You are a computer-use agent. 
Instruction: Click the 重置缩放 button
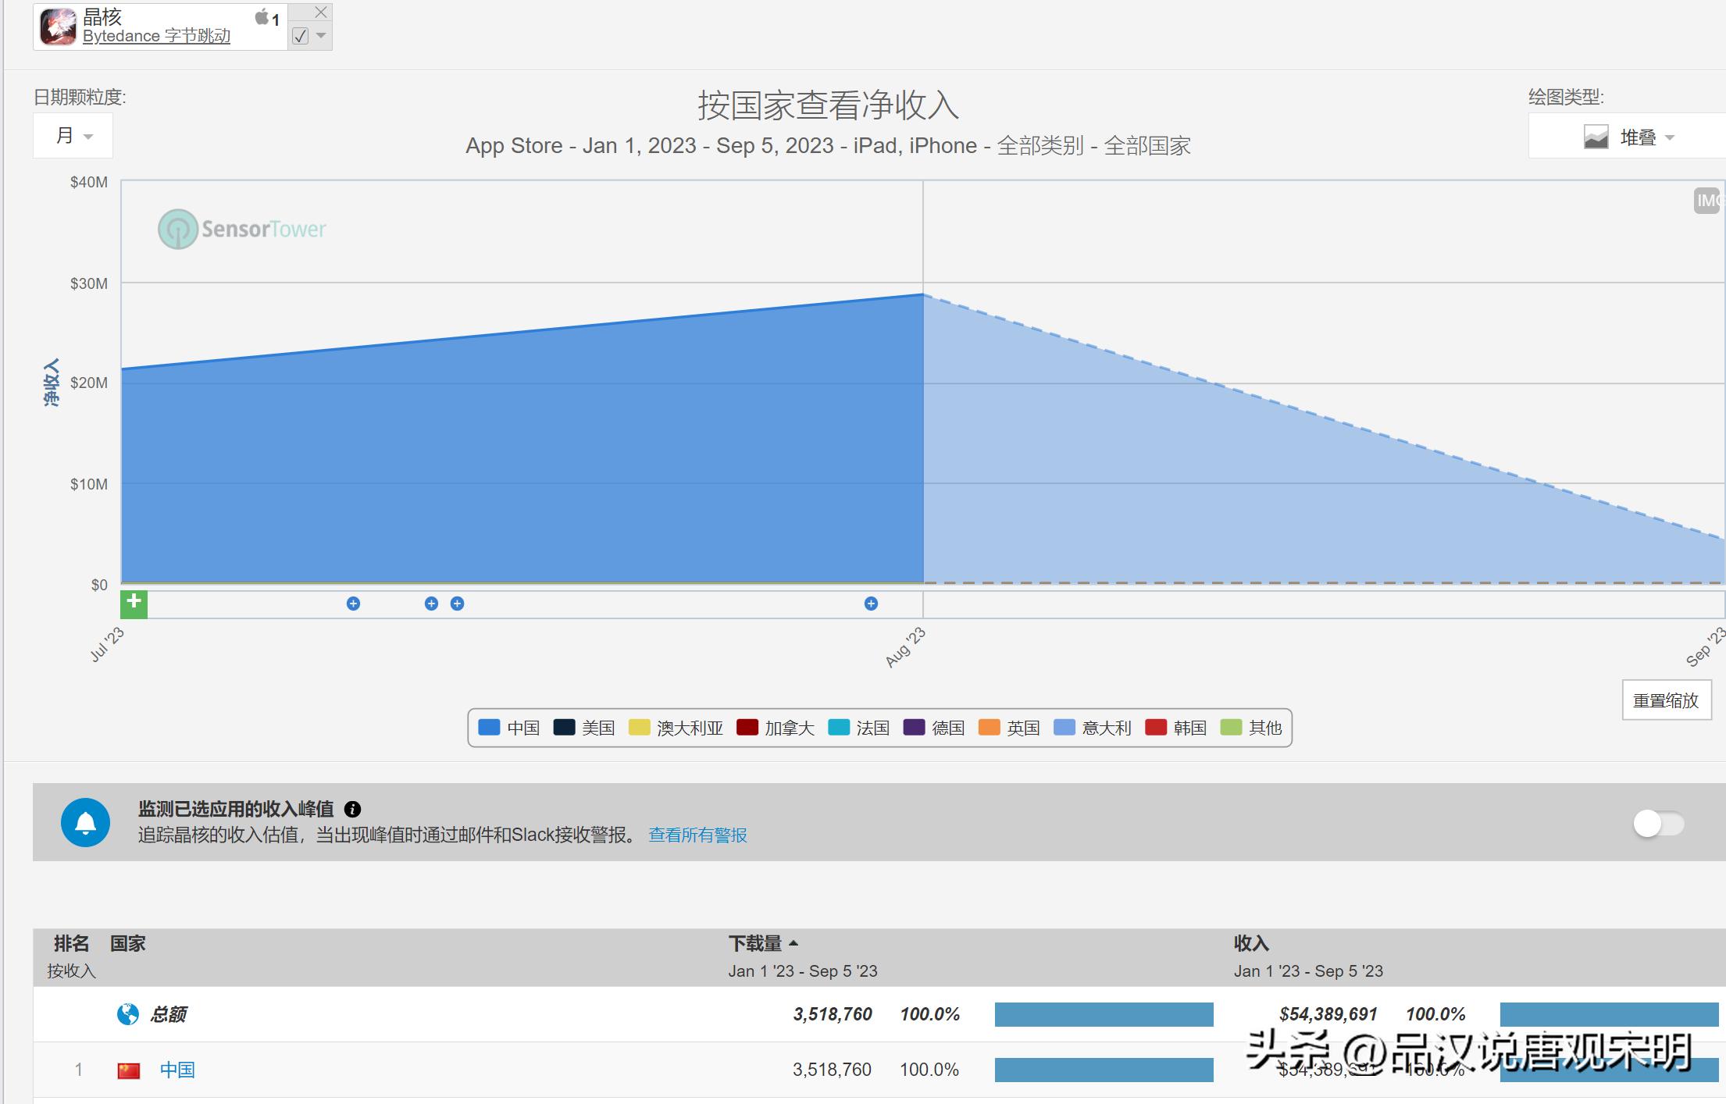(x=1667, y=700)
